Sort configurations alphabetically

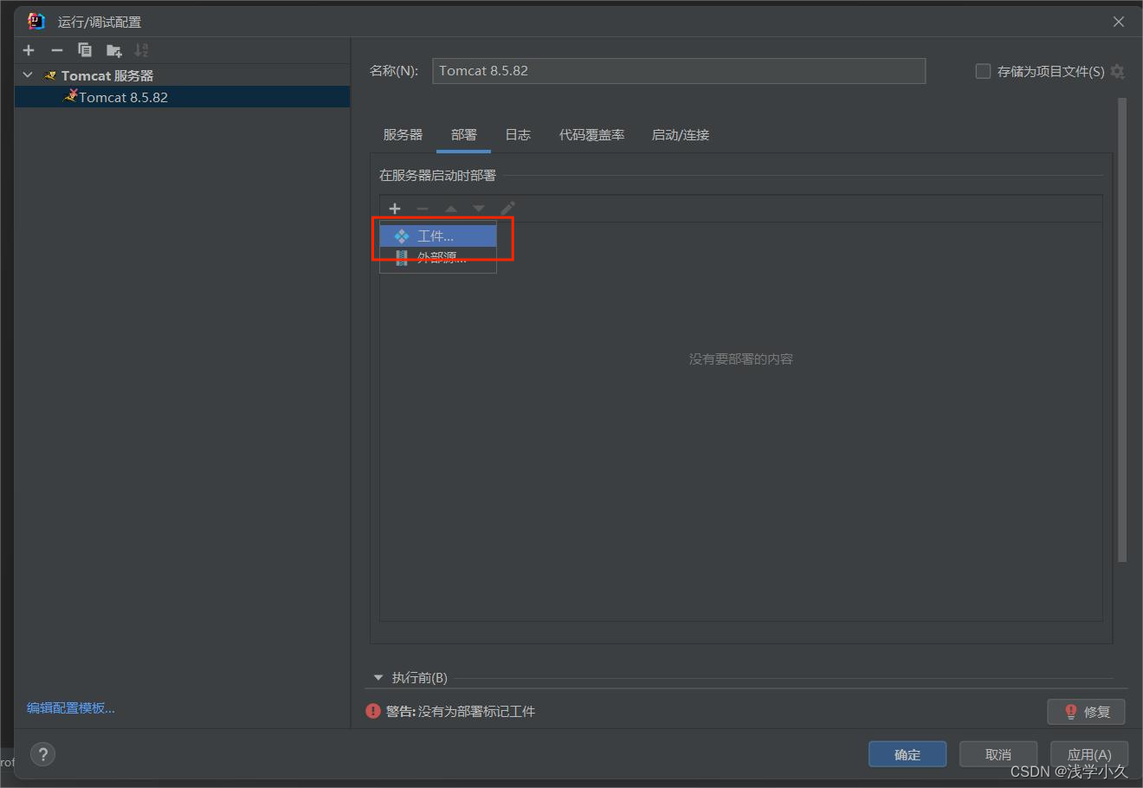pos(141,50)
